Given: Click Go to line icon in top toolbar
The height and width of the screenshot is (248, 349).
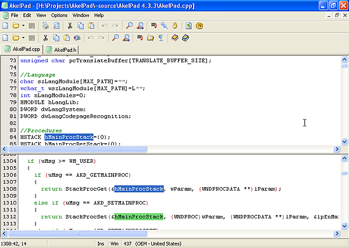Looking at the screenshot, I should pyautogui.click(x=154, y=25).
